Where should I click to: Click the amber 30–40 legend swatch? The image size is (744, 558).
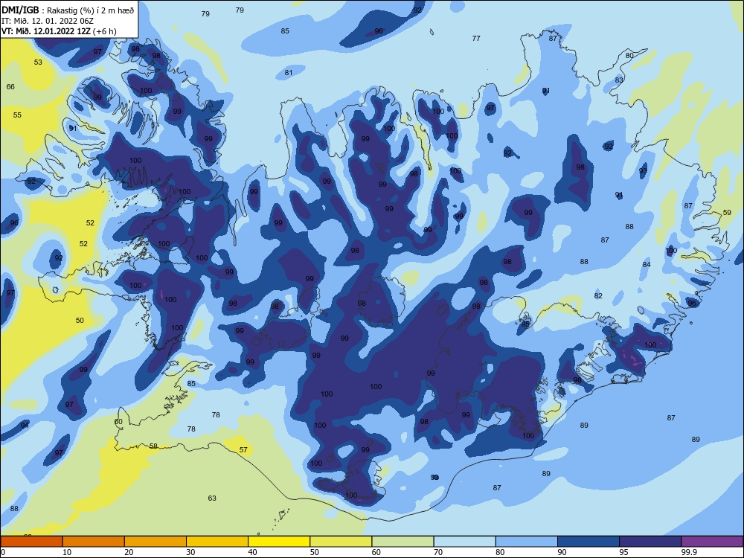coord(217,542)
